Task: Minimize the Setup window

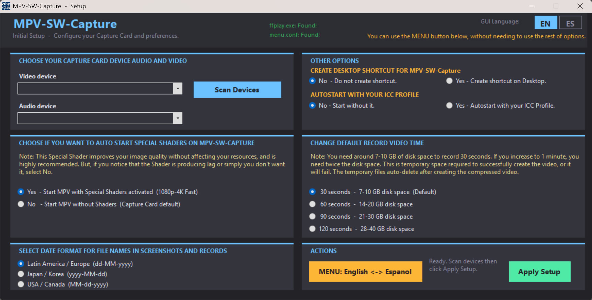Action: pos(532,6)
